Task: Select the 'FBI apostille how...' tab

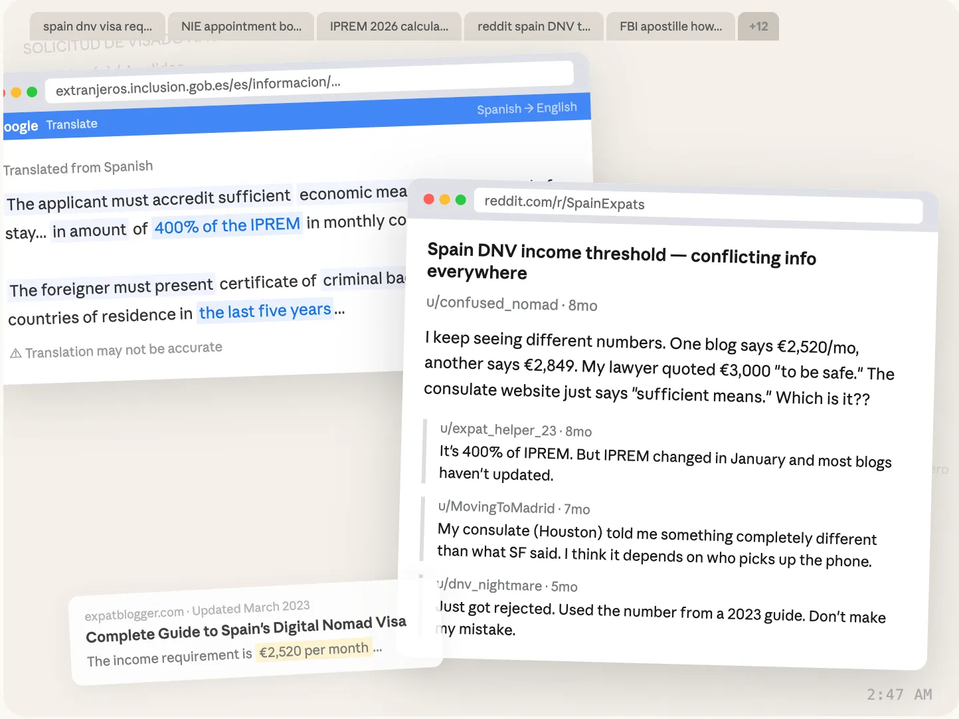Action: click(670, 26)
